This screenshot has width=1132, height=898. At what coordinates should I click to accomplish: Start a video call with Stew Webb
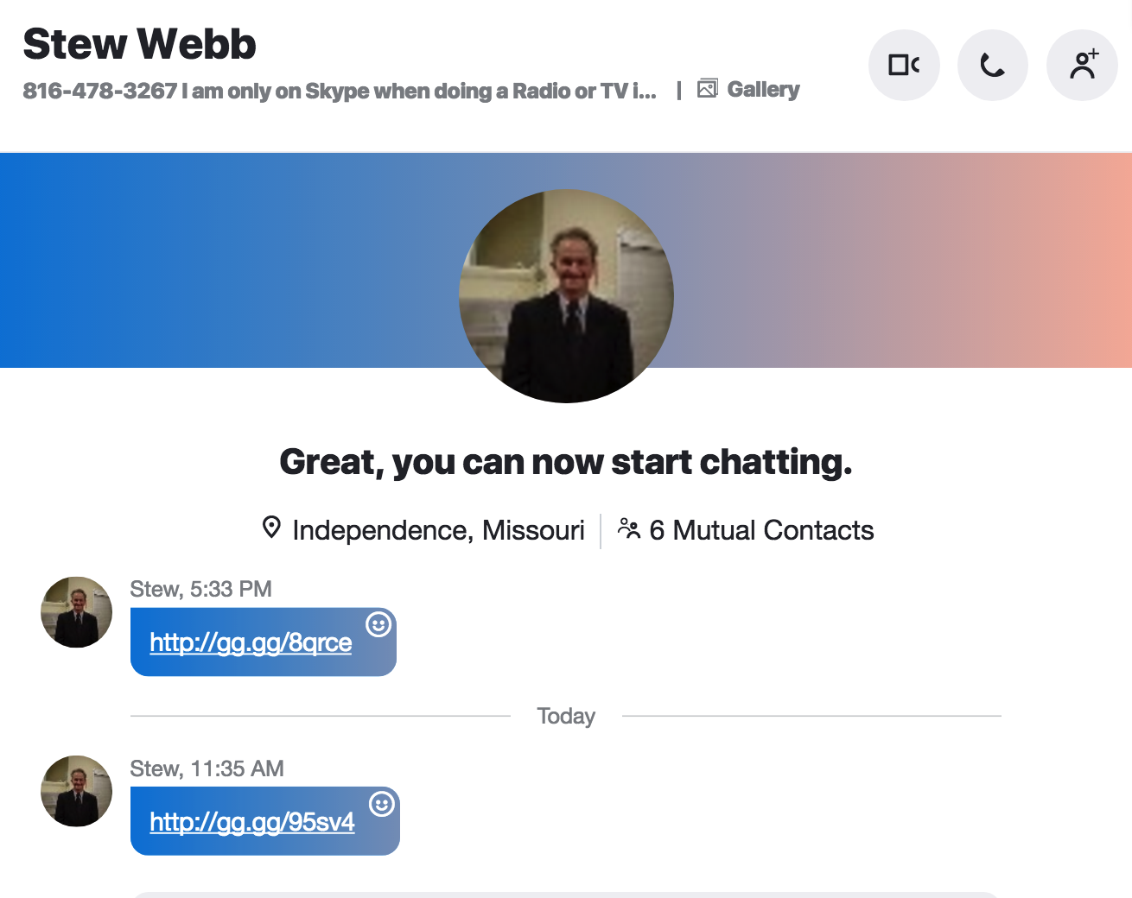(904, 66)
